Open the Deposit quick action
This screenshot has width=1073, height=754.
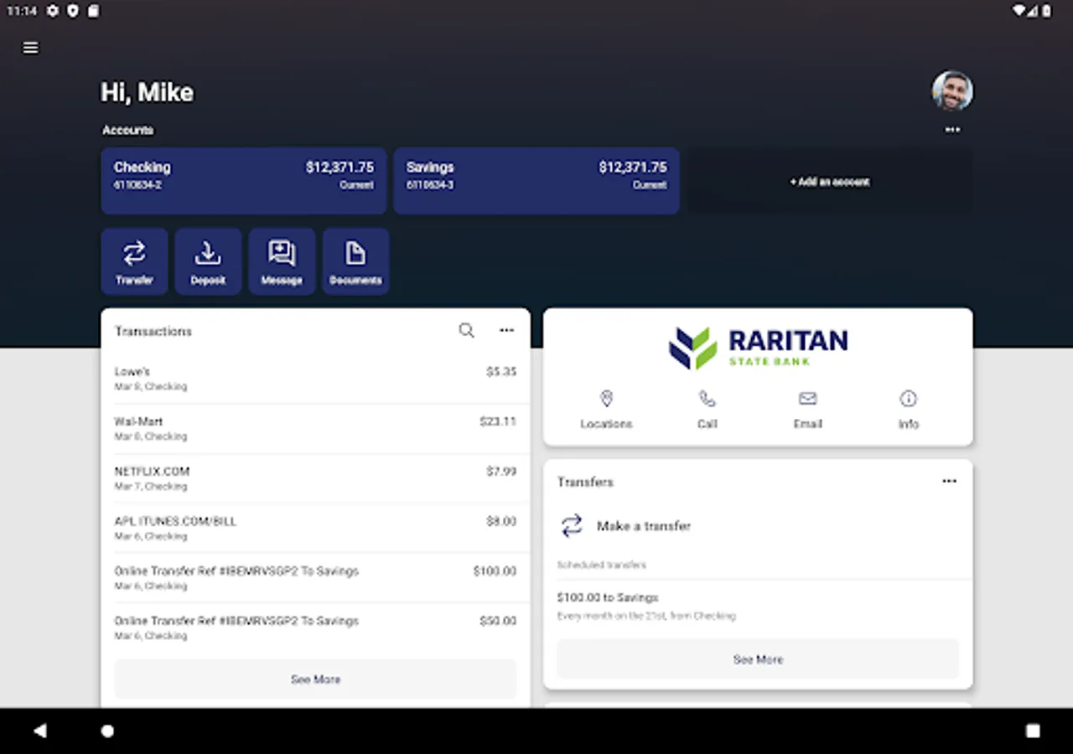point(208,261)
